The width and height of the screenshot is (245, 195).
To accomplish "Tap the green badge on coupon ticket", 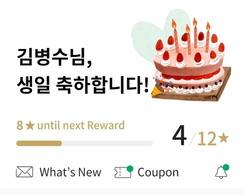I will 130,169.
